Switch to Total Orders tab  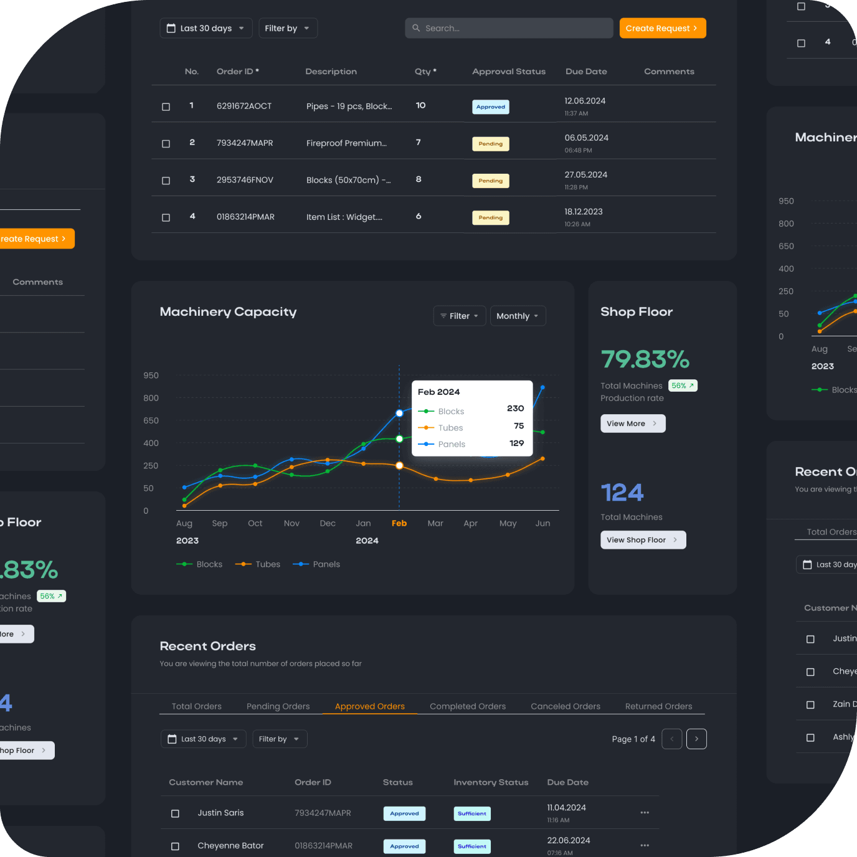(x=196, y=706)
